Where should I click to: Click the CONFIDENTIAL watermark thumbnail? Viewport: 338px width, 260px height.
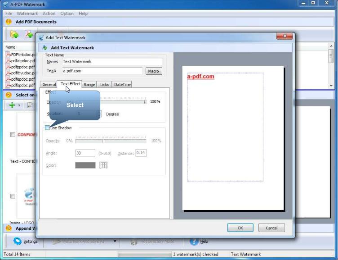[x=27, y=135]
